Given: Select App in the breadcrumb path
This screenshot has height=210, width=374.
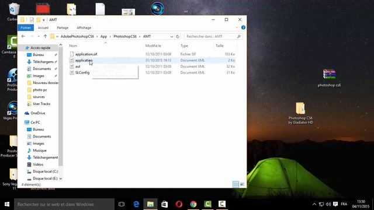Looking at the screenshot, I should (103, 36).
